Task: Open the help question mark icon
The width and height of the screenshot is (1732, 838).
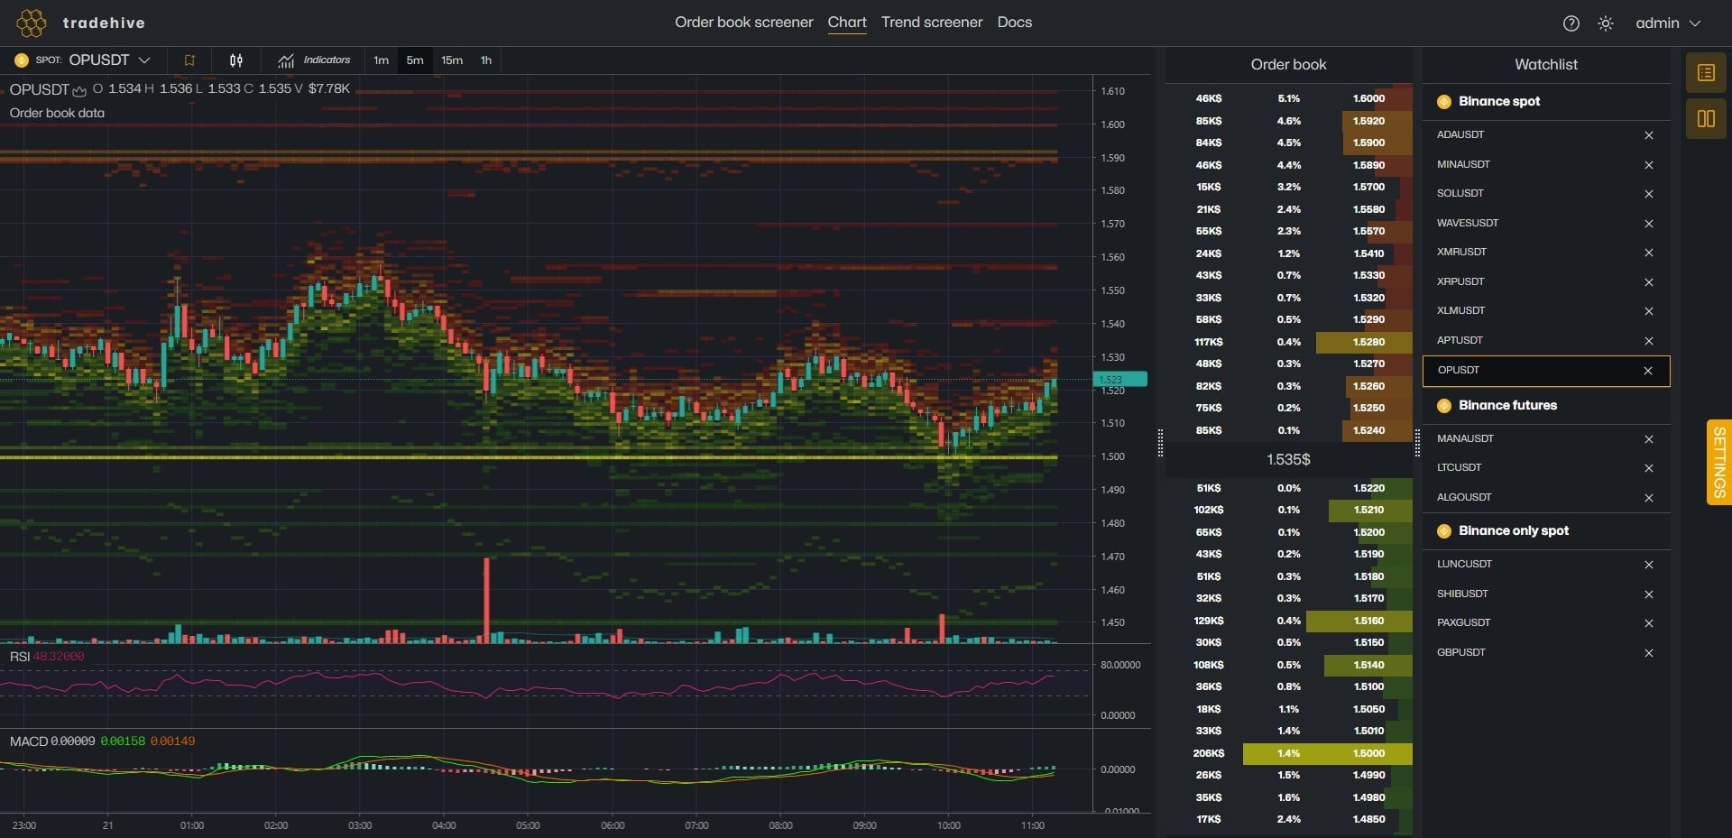Action: pyautogui.click(x=1571, y=23)
